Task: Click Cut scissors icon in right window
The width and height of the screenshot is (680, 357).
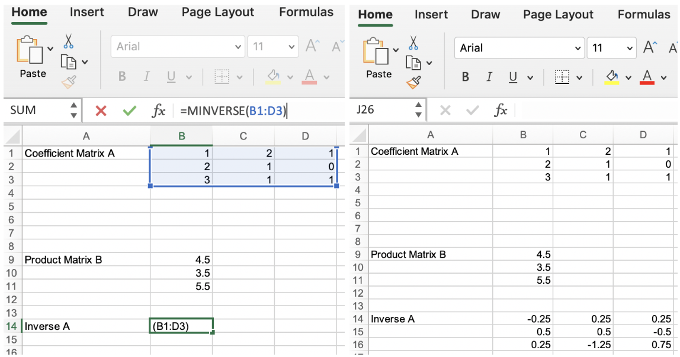Action: (x=413, y=43)
